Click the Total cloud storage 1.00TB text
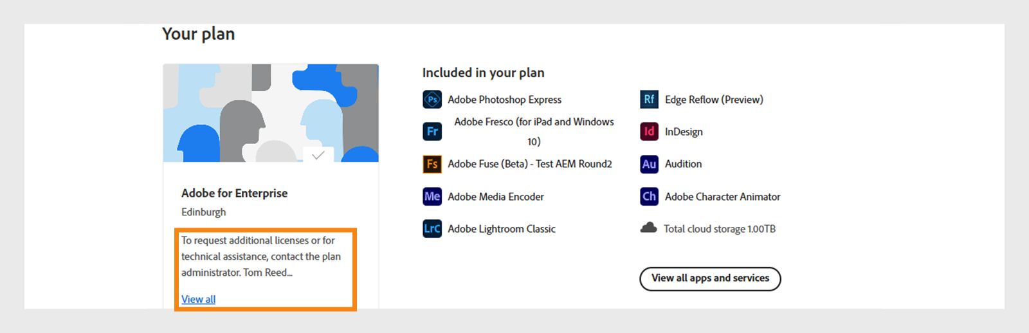The height and width of the screenshot is (333, 1029). 719,229
